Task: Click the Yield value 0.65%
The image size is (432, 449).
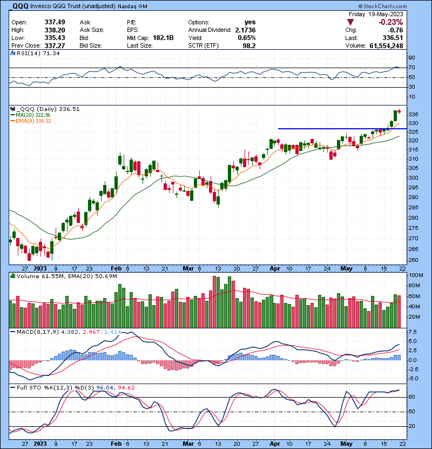Action: (246, 38)
